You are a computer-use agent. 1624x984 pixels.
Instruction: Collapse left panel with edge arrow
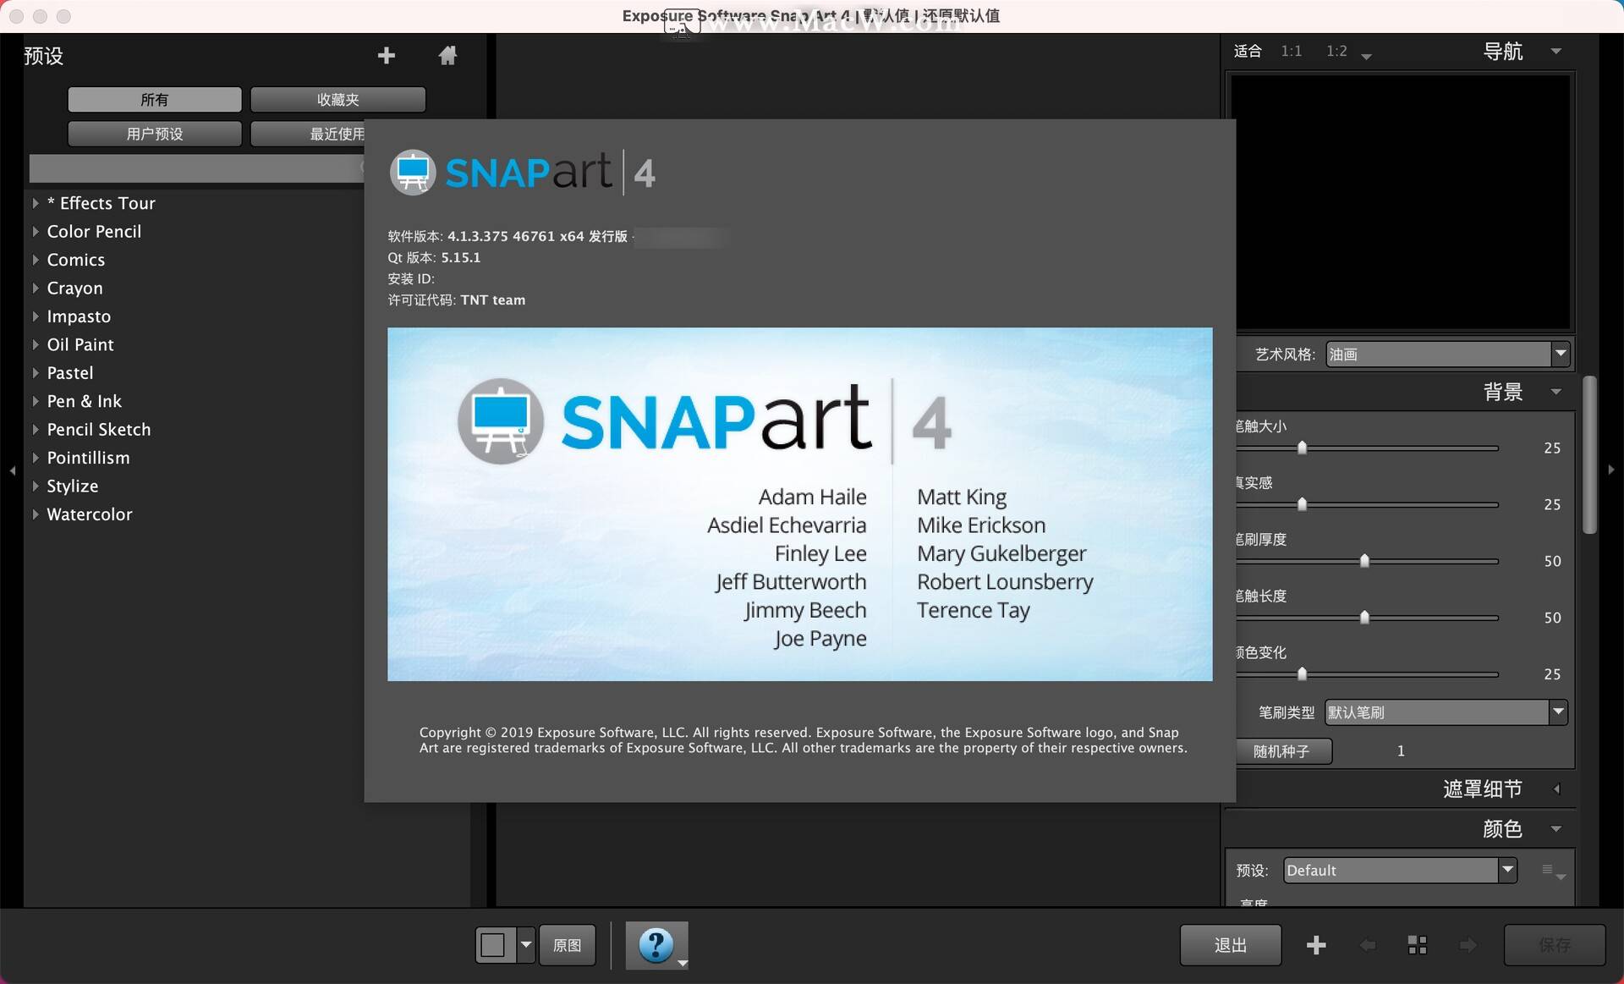(12, 470)
